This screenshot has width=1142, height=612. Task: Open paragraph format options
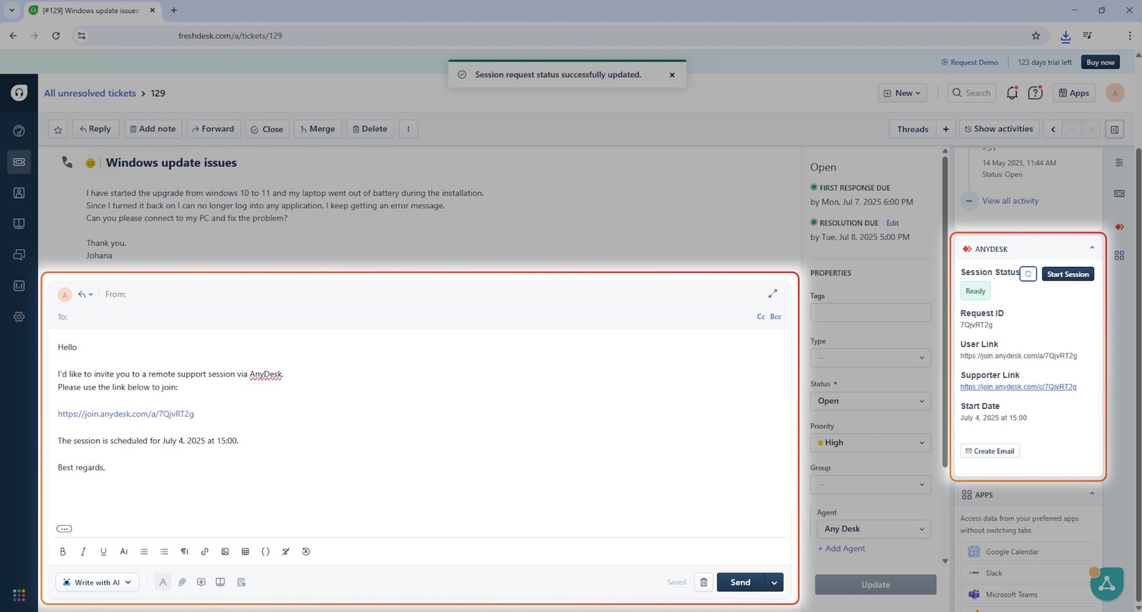click(184, 552)
